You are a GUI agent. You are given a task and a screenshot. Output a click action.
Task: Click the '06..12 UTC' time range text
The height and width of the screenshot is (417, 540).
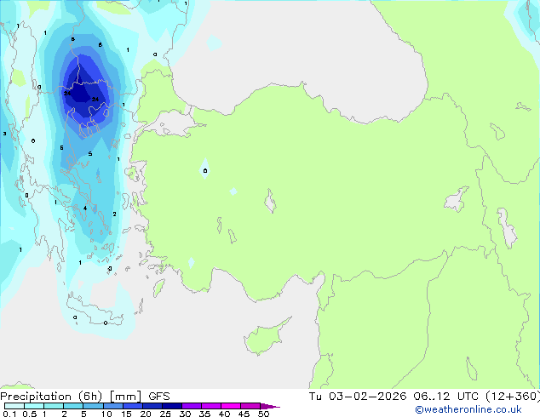[x=445, y=397]
